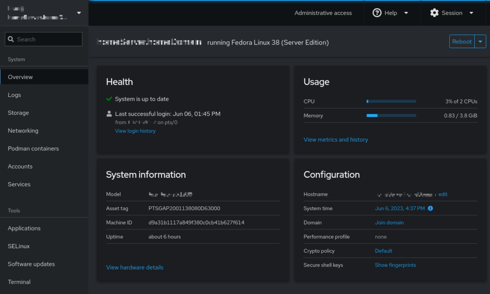Click the search magnifier icon in sidebar
The width and height of the screenshot is (490, 294).
click(11, 39)
